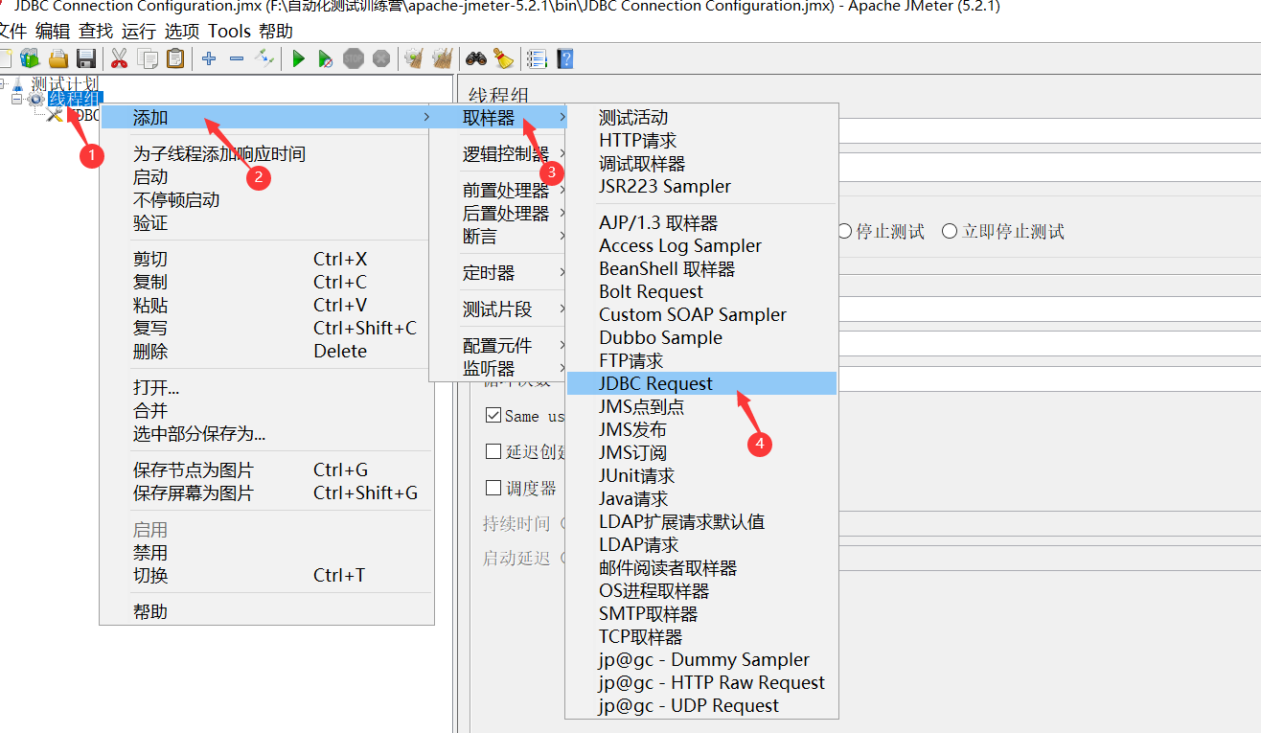Click the Open file folder icon

pyautogui.click(x=58, y=58)
